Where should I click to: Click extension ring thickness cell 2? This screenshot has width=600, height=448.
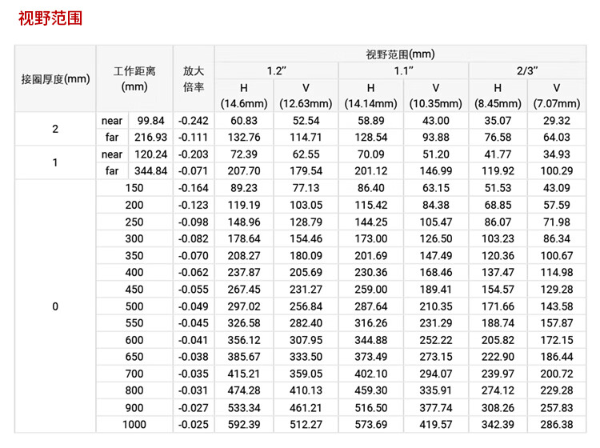pos(55,129)
